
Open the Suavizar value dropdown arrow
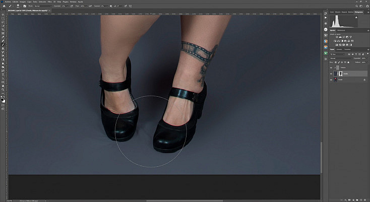(x=107, y=6)
